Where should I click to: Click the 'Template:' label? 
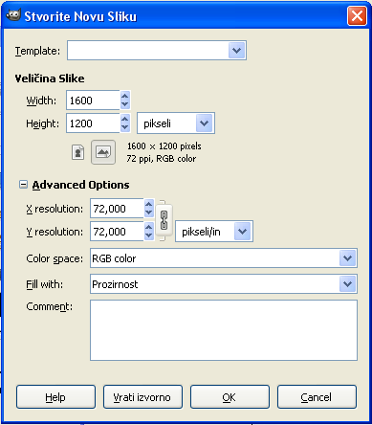(37, 51)
